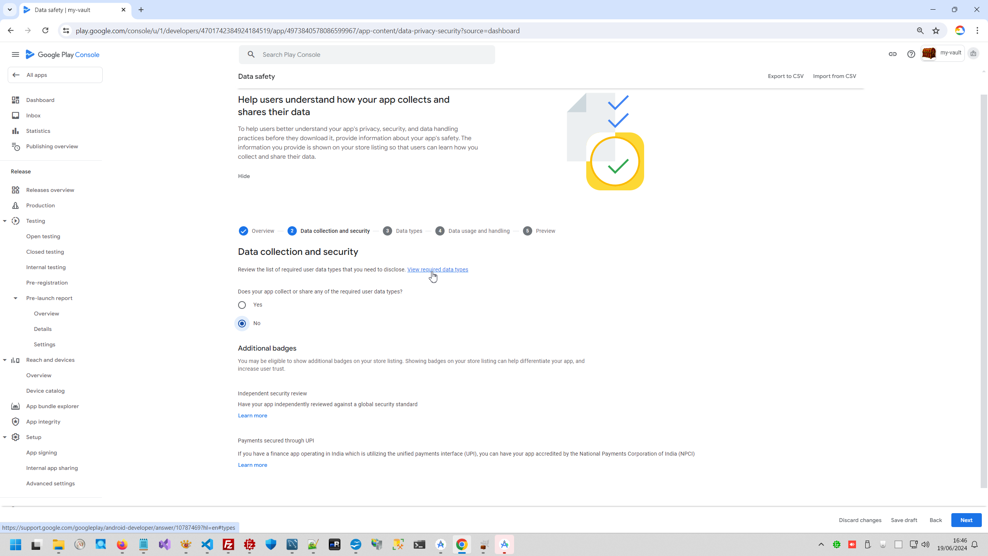Open the hamburger navigation menu icon
Viewport: 988px width, 556px height.
tap(15, 54)
